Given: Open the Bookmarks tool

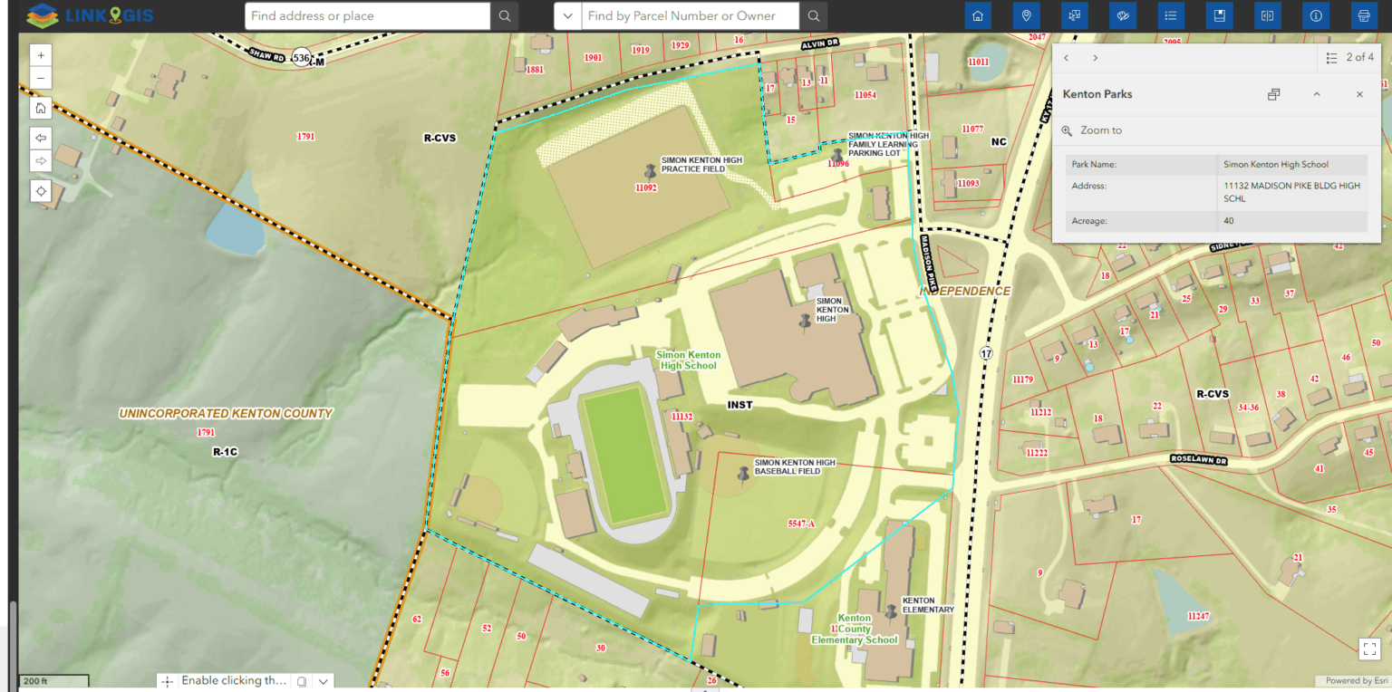Looking at the screenshot, I should point(1219,15).
